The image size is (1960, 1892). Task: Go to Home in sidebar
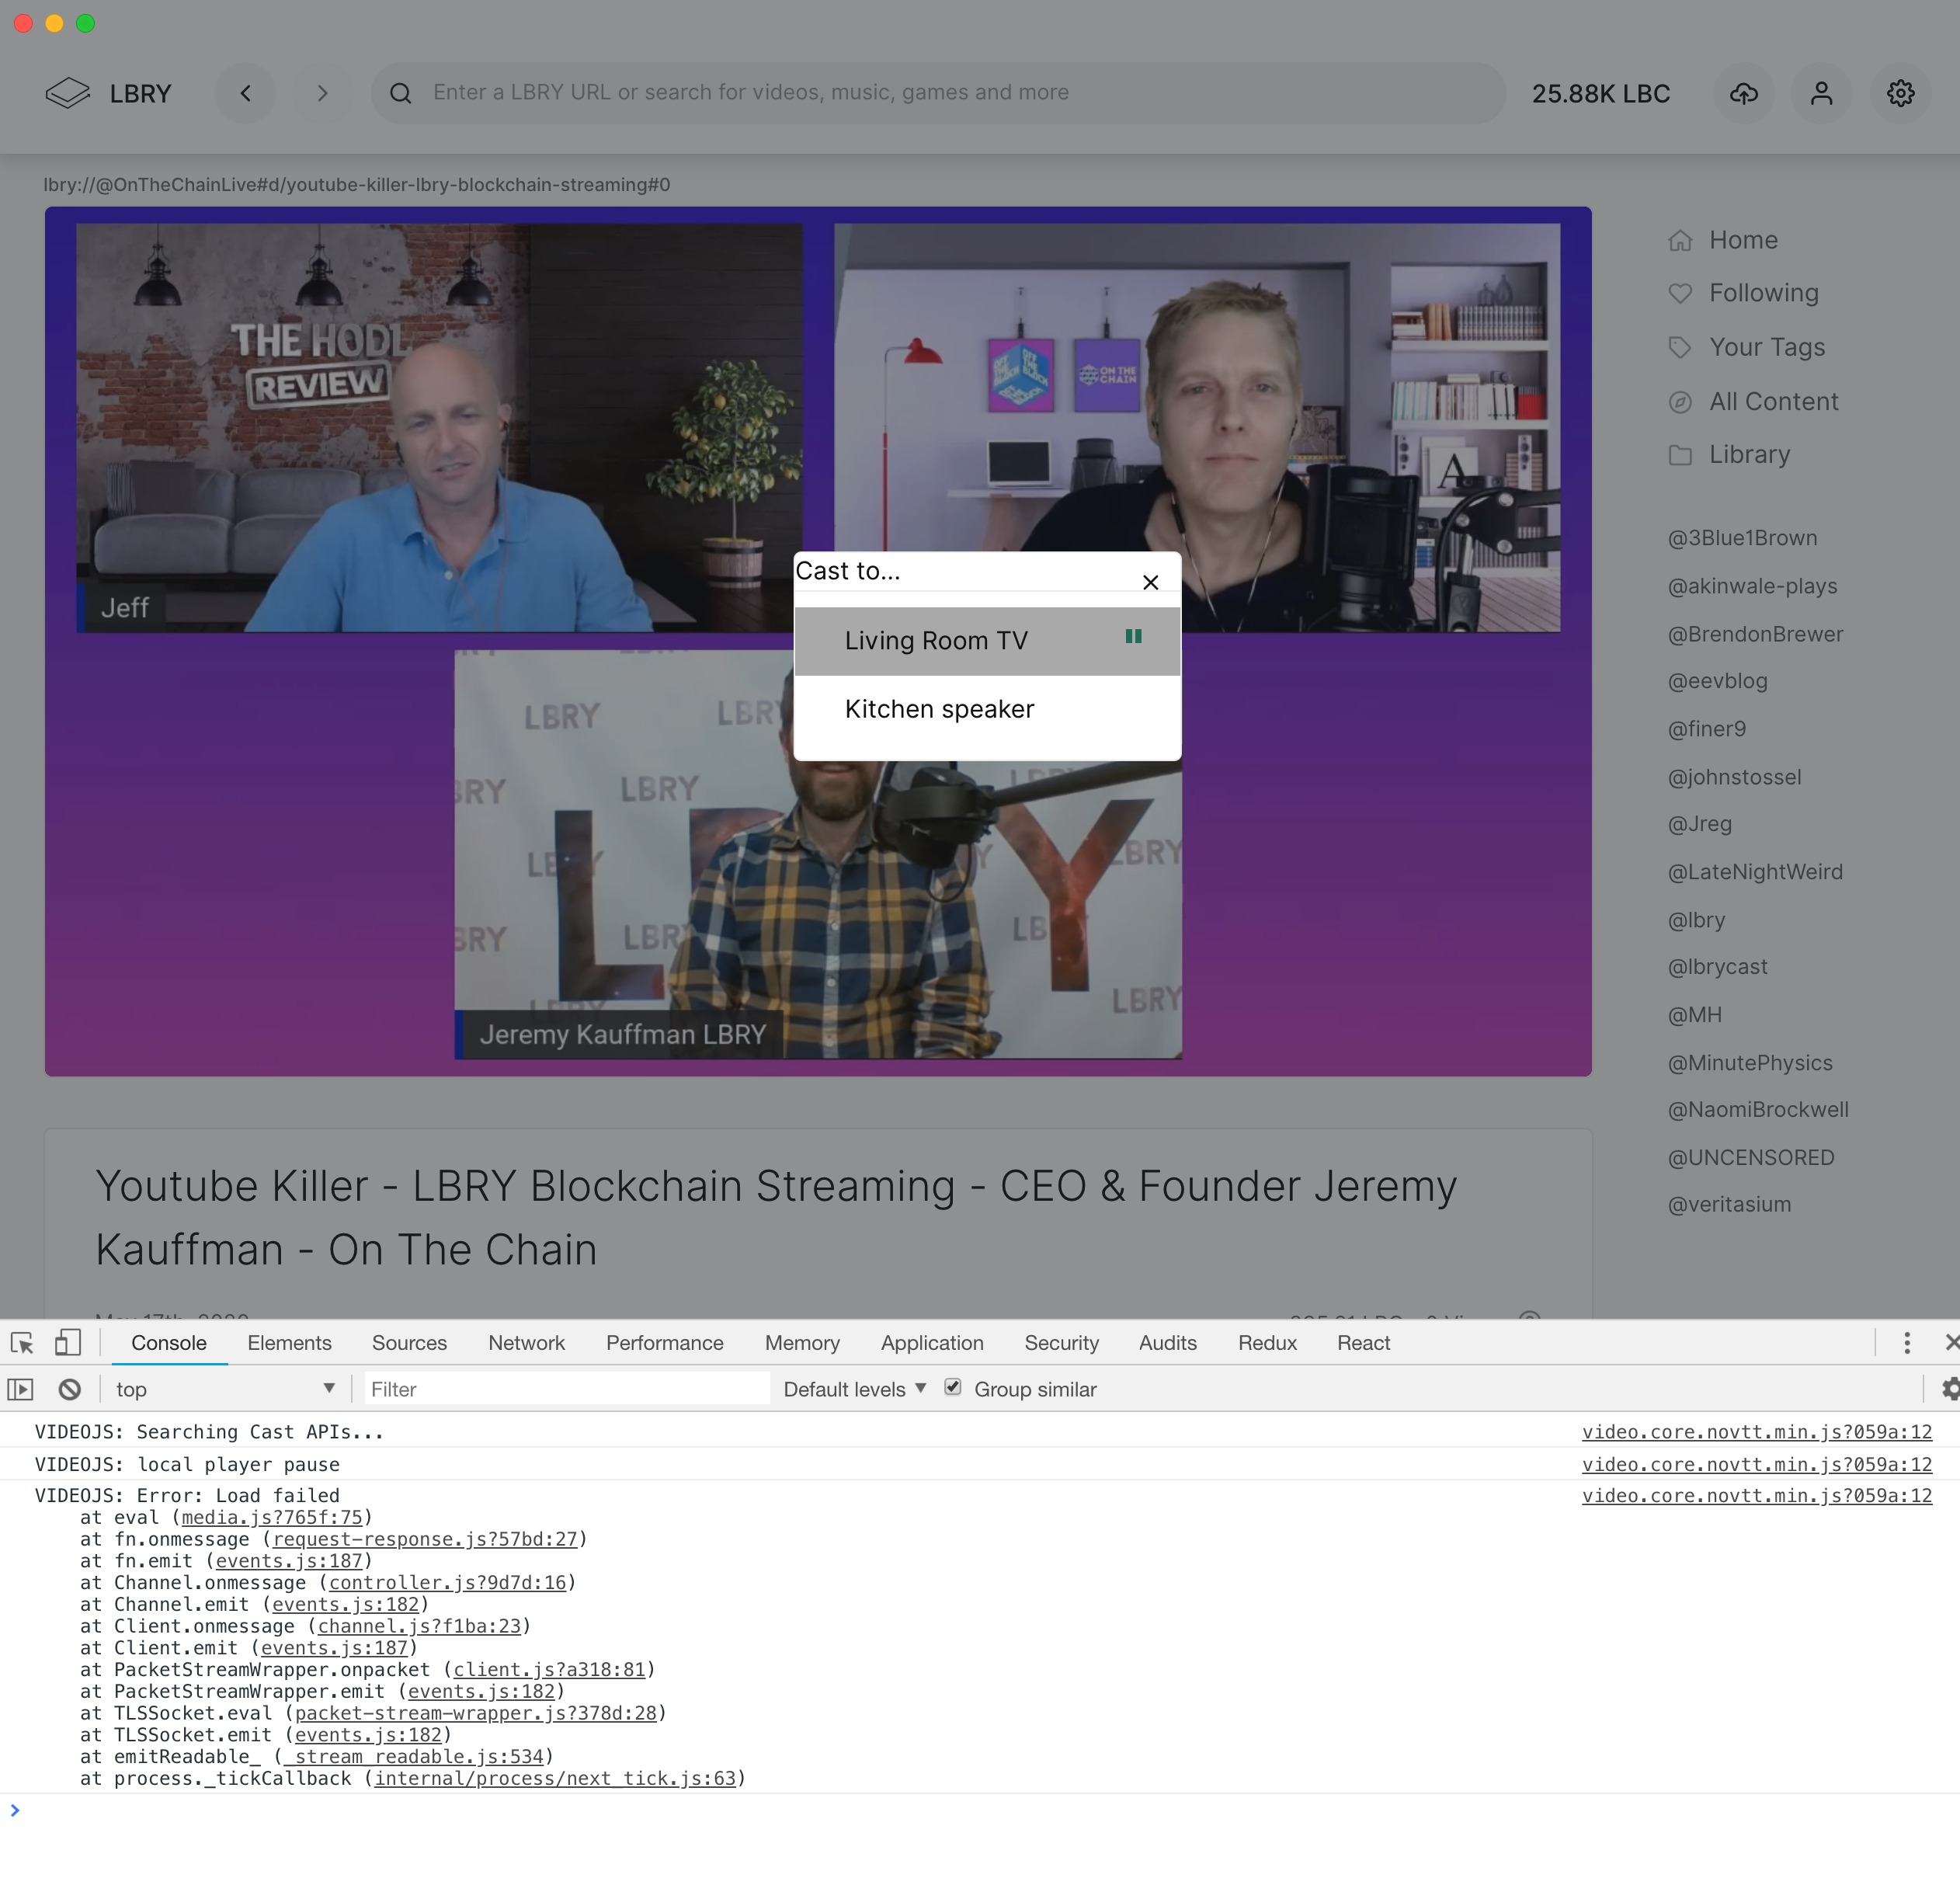point(1743,240)
